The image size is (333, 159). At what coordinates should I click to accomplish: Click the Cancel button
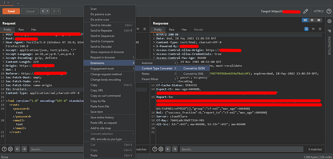pyautogui.click(x=30, y=11)
